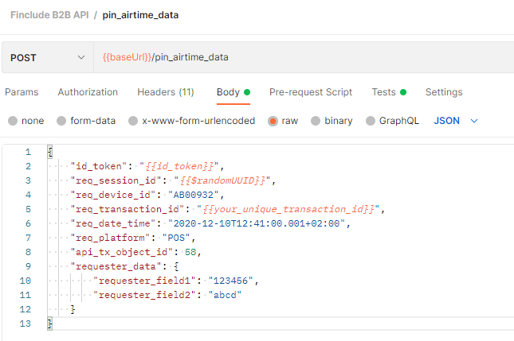Click the {{$randomUUID}} variable

tap(222, 180)
